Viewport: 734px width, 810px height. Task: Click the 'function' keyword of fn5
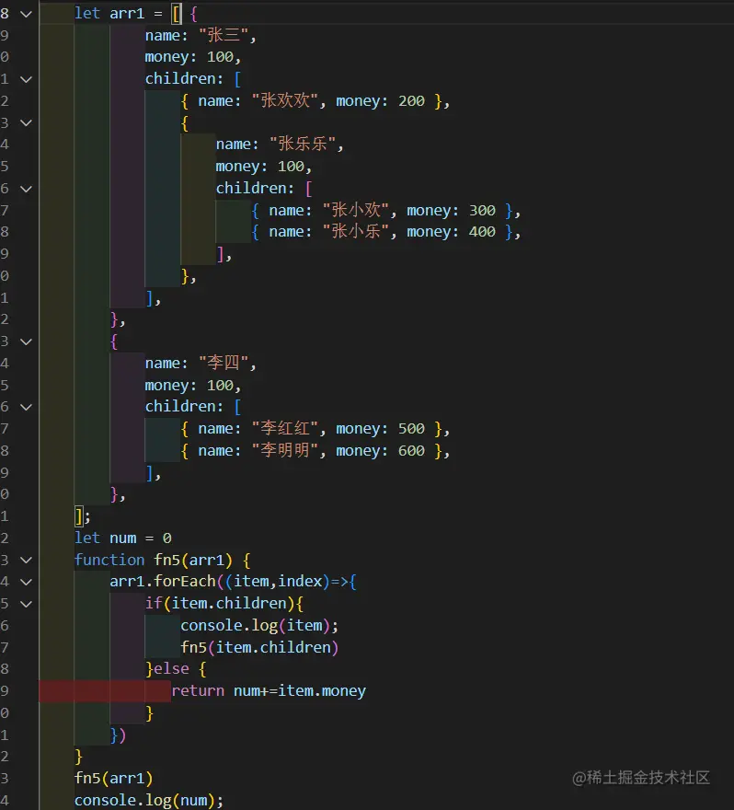click(x=109, y=560)
